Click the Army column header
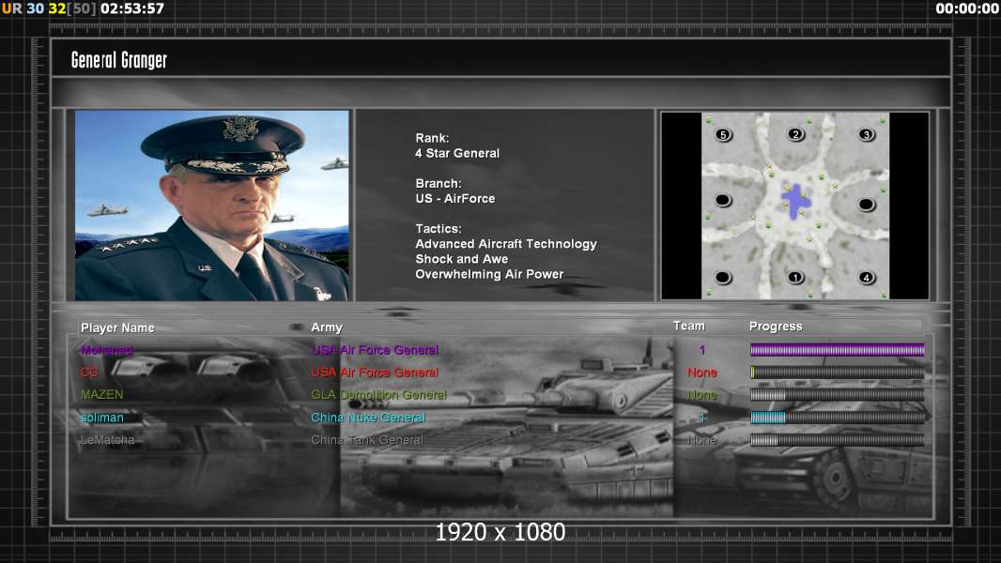The width and height of the screenshot is (1001, 563). pyautogui.click(x=327, y=327)
